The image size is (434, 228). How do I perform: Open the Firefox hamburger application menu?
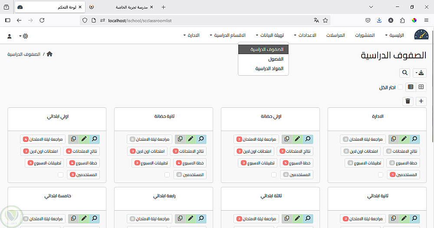(x=426, y=20)
